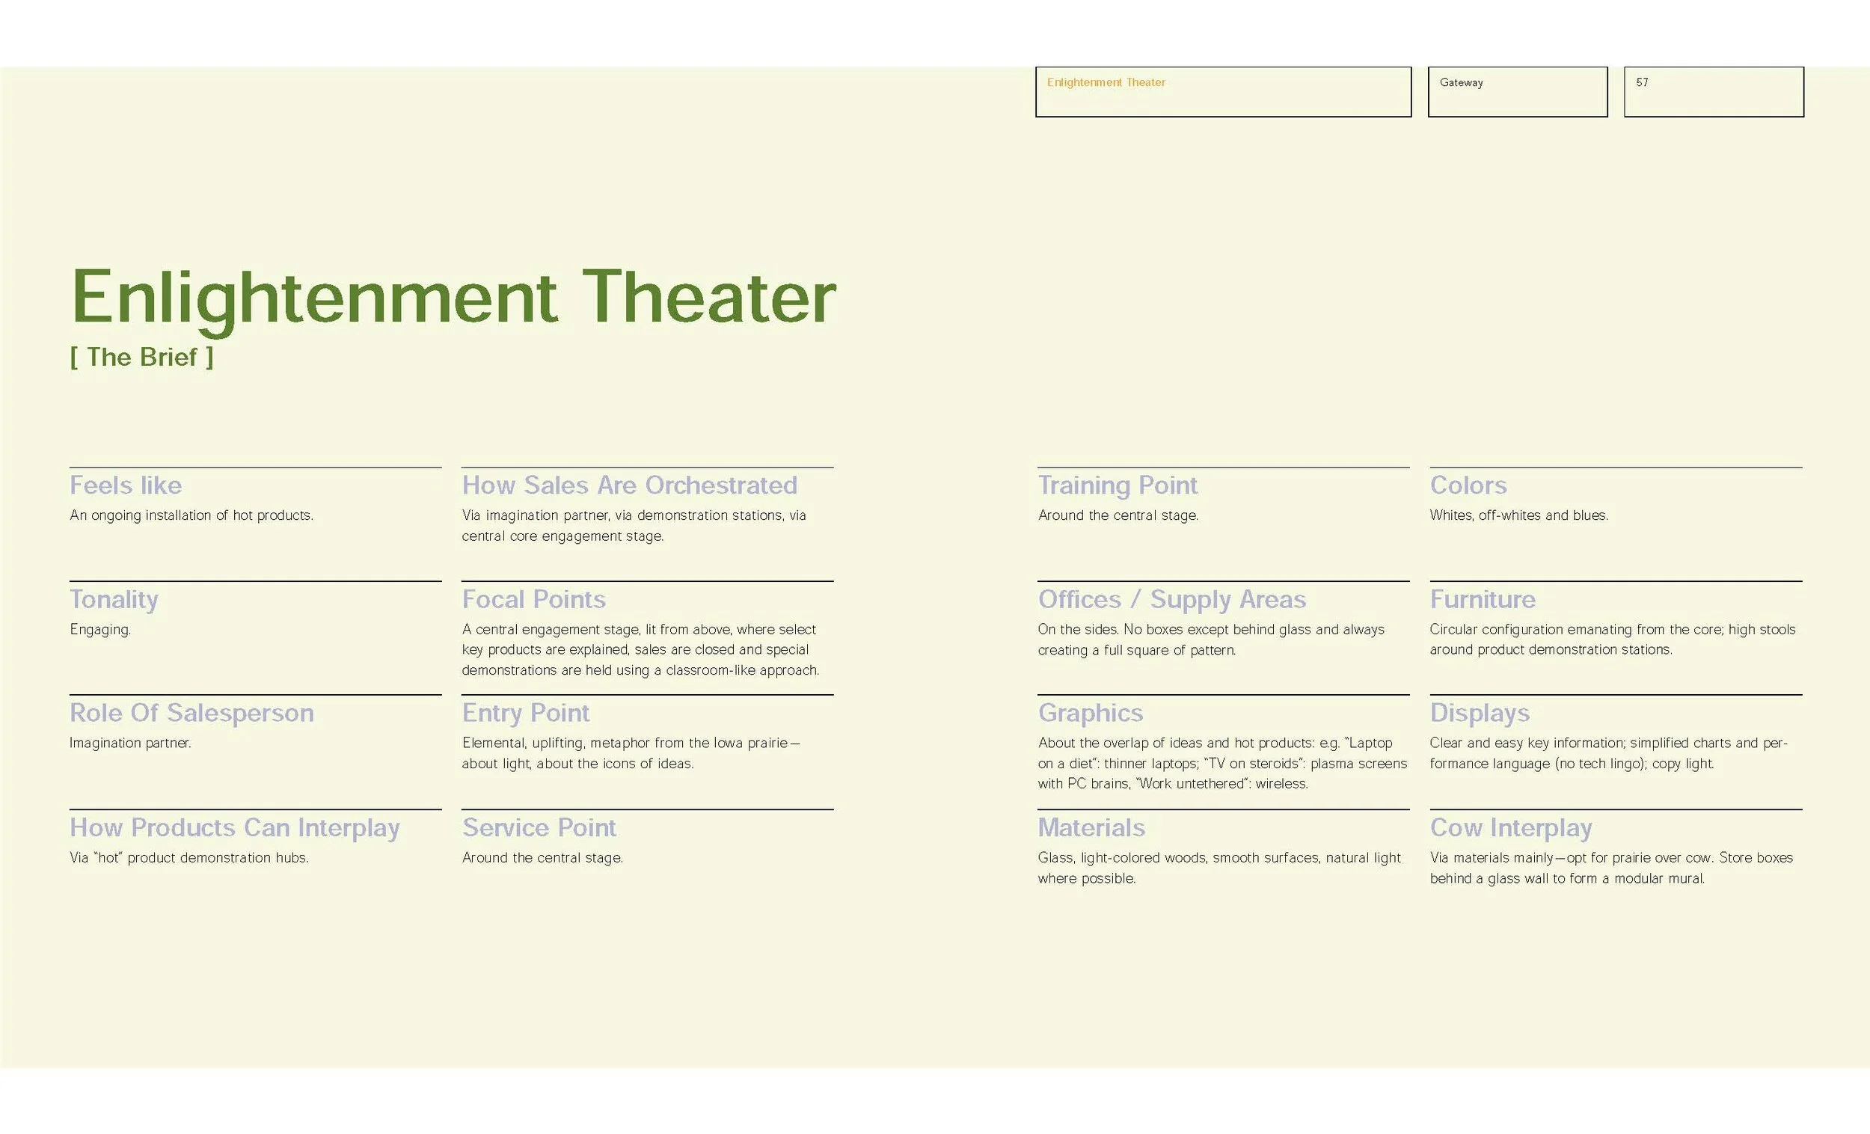Select the Graphics heading
Viewport: 1870px width, 1134px height.
click(1090, 713)
